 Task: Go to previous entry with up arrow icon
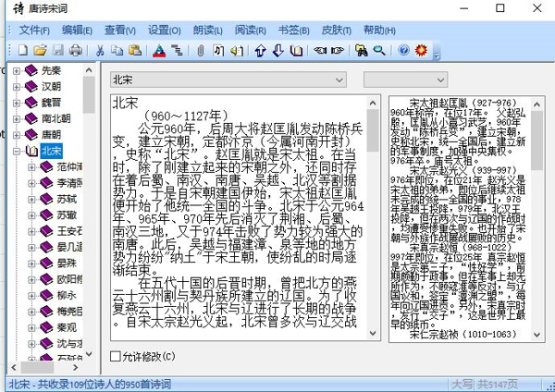coord(261,50)
